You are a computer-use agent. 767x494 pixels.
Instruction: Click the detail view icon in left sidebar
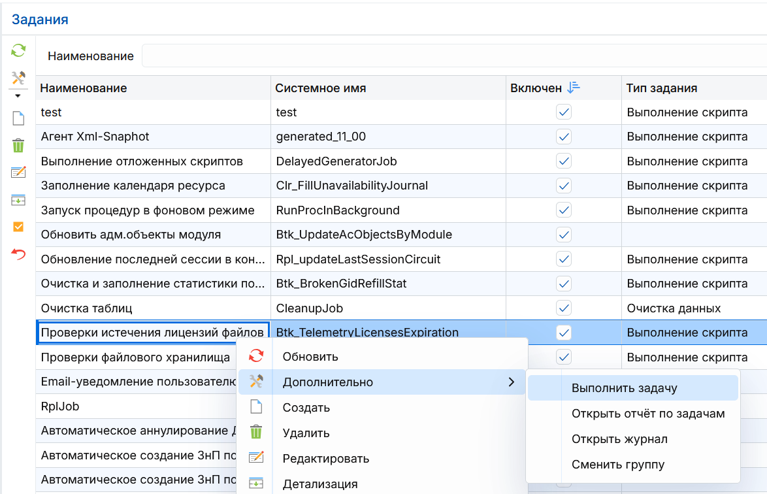18,200
